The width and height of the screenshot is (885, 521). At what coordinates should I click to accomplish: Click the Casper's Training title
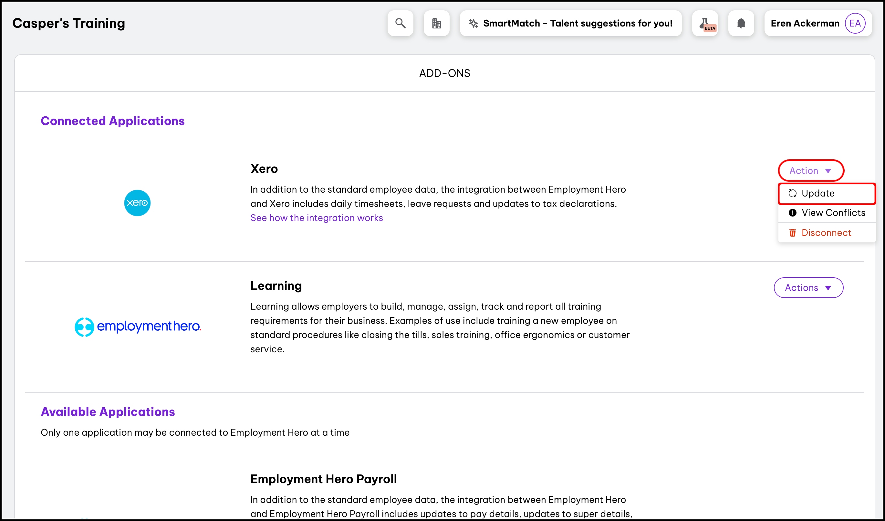(x=69, y=23)
